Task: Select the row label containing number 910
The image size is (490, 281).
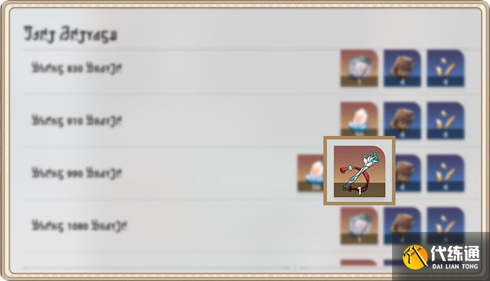Action: click(x=76, y=121)
